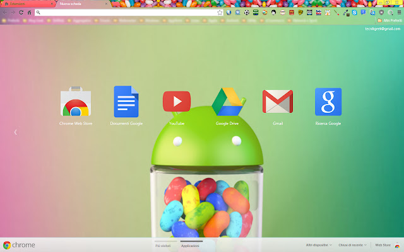Switch to the Estensioni tab
This screenshot has width=404, height=252.
[27, 4]
